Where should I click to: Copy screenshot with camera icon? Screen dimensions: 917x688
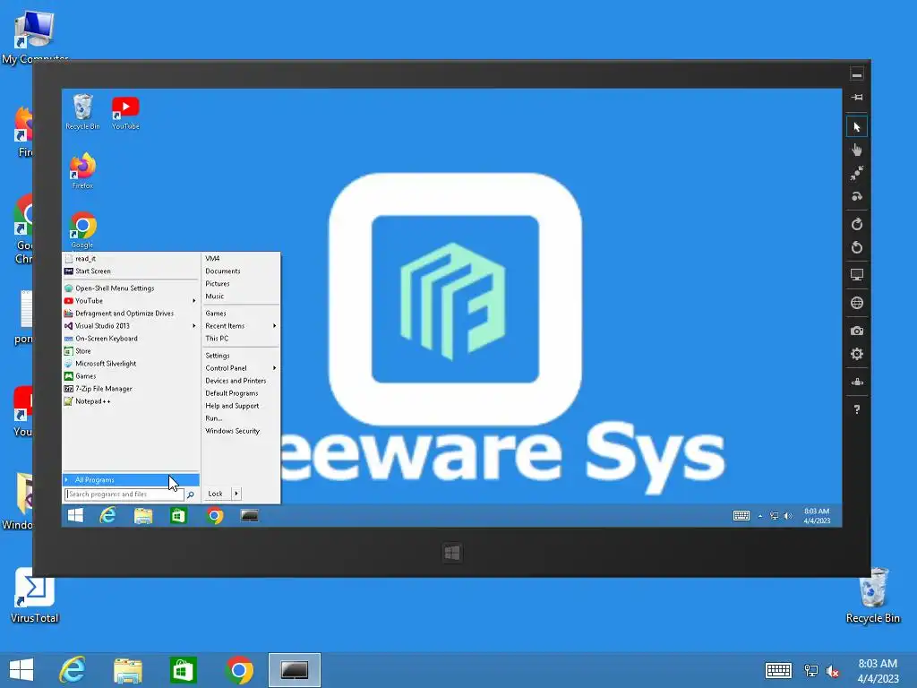857,331
